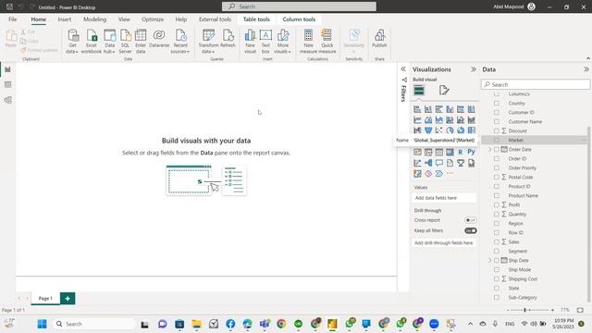Switch to the Insert ribbon tab
592x333 pixels.
(x=65, y=19)
